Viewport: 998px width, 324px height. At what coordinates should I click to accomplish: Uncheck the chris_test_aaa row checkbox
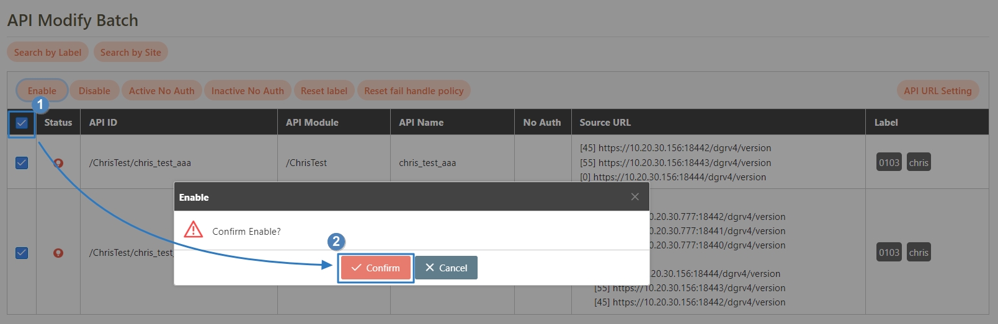pyautogui.click(x=22, y=163)
